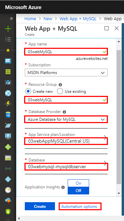Screen dimensions: 124x221
Task: Open Azure Cosmos DB planet icon
Action: [x=8, y=125]
